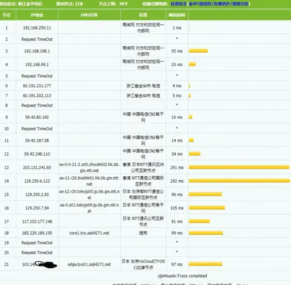291x285 pixels.
Task: Click the 96 ms response time
Action: pos(177,194)
